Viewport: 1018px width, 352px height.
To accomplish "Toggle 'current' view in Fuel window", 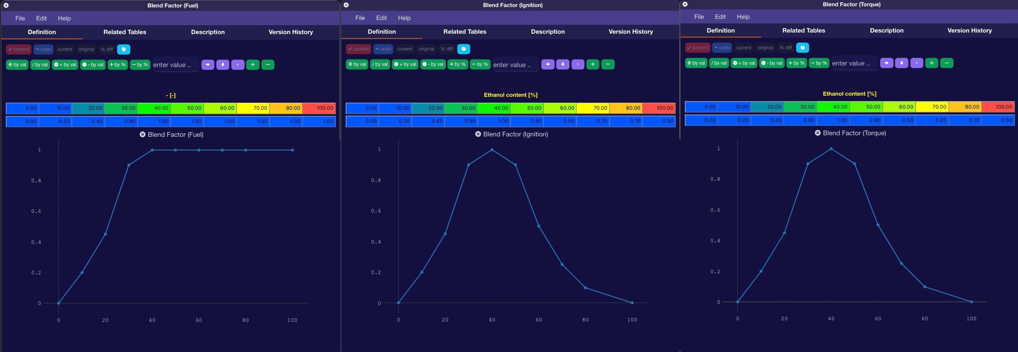I will pyautogui.click(x=65, y=49).
